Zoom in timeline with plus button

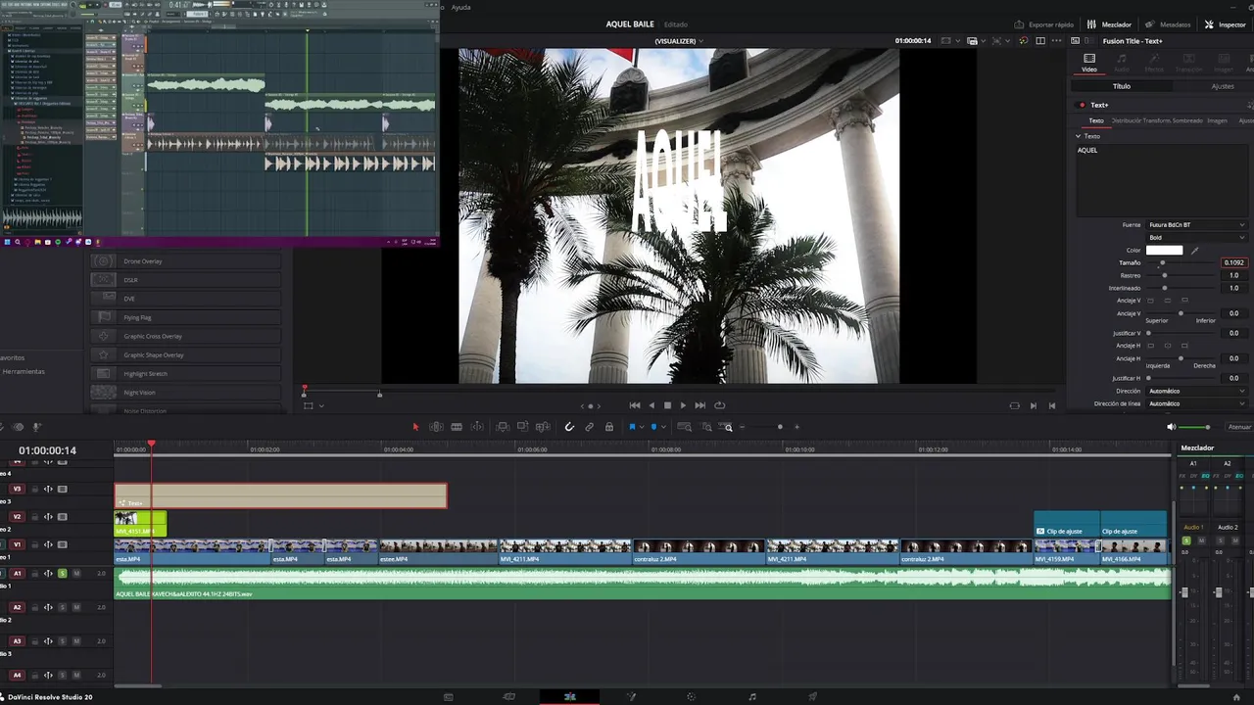796,427
